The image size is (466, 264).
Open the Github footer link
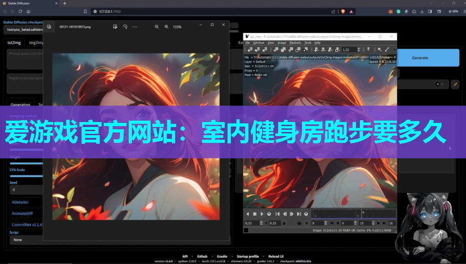pyautogui.click(x=202, y=256)
